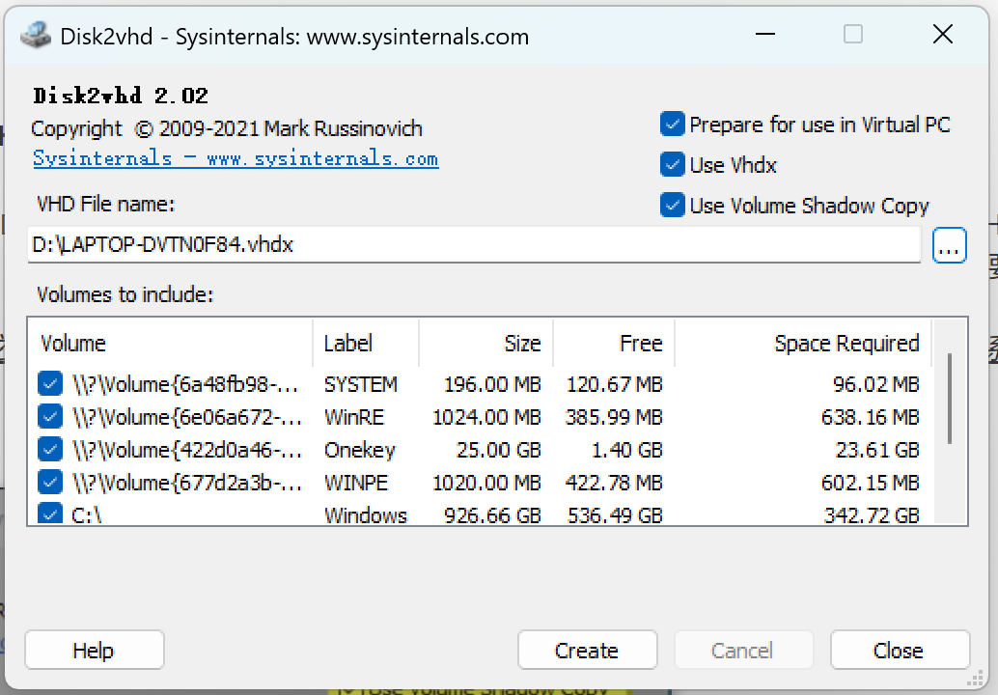998x695 pixels.
Task: Close the Disk2vhd window with X
Action: click(943, 34)
